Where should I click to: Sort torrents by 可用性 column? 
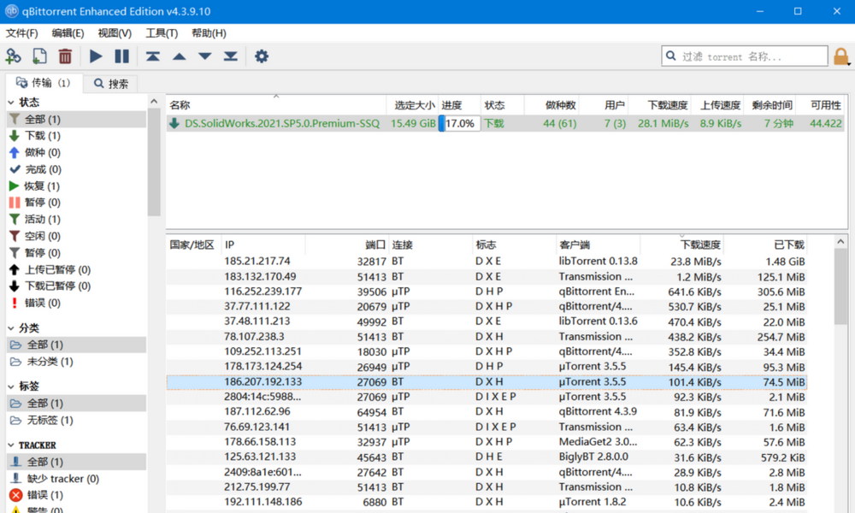[x=820, y=104]
